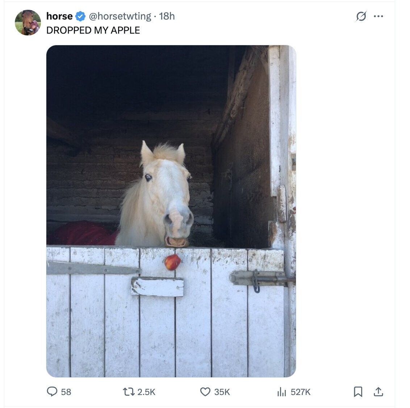Toggle the bookmark icon on the post

[358, 392]
